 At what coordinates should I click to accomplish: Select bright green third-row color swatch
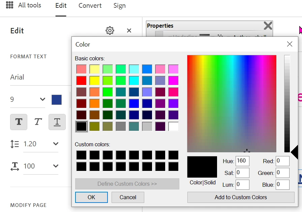(108, 92)
